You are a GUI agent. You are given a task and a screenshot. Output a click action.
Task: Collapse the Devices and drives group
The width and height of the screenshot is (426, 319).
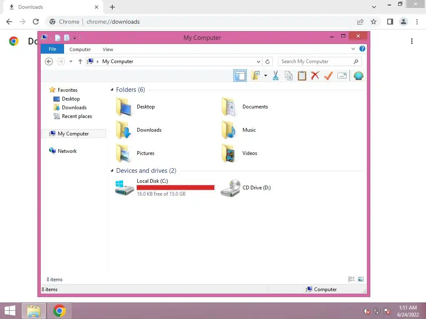coord(112,171)
